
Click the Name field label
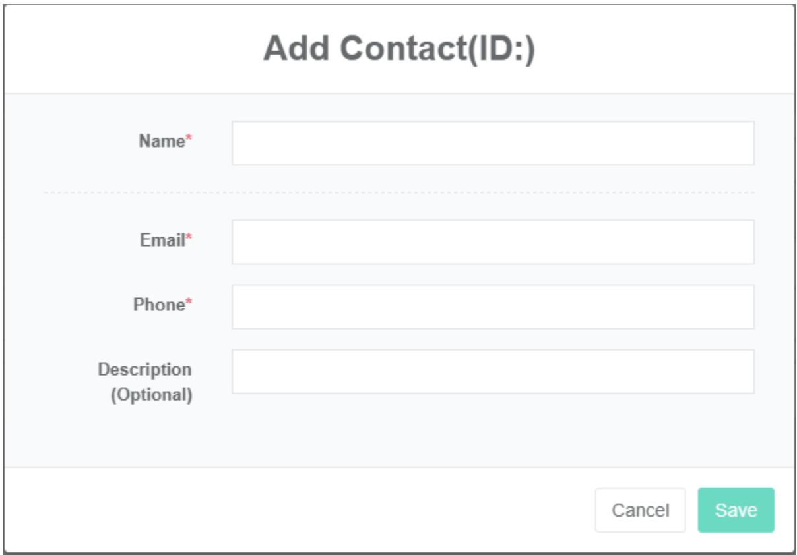tap(161, 140)
